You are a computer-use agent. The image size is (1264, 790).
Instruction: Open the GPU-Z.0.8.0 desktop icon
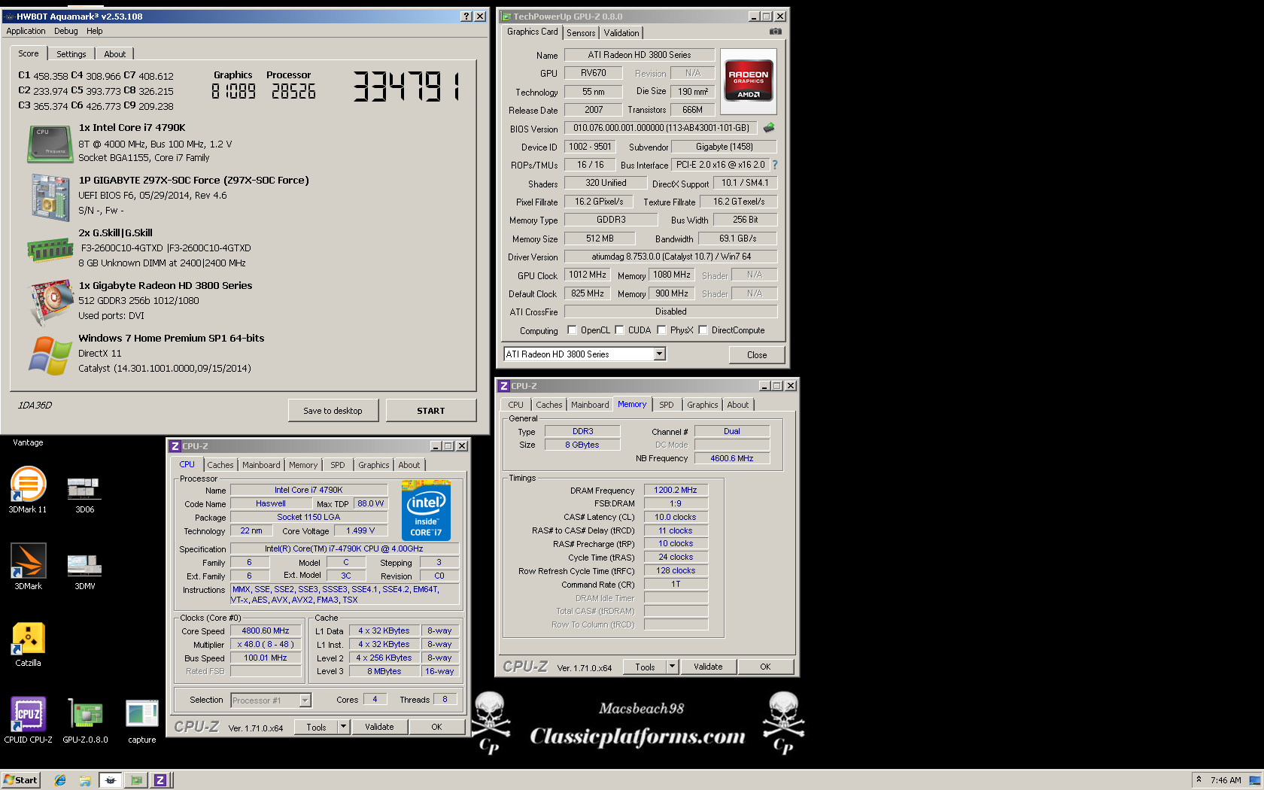click(x=85, y=720)
